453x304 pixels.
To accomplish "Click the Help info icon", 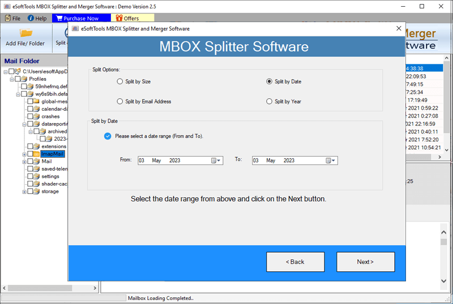I will (x=31, y=18).
